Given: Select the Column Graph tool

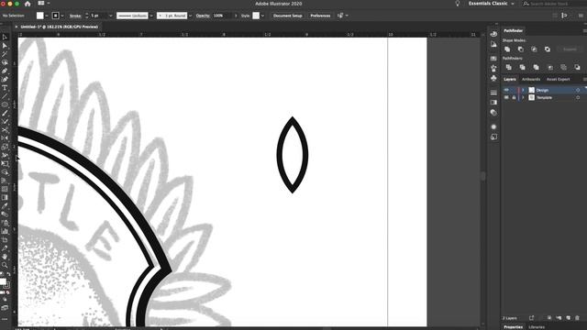Looking at the screenshot, I should click(5, 231).
